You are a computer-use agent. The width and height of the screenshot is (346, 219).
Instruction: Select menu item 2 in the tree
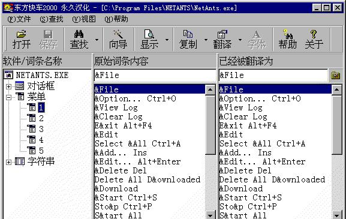click(x=41, y=118)
